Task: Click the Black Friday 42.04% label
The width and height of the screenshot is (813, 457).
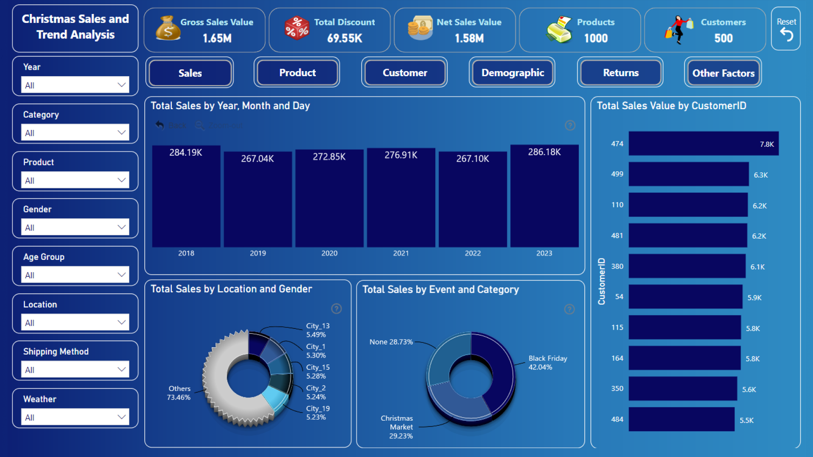Action: [x=548, y=363]
